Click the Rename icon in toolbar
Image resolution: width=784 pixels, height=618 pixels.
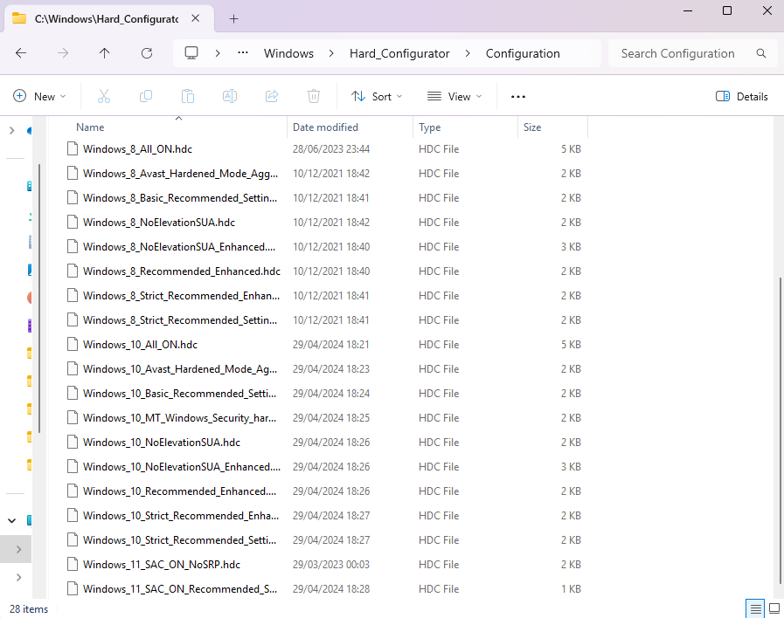coord(230,96)
